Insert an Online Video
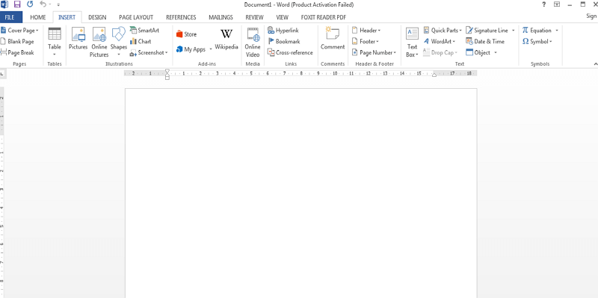 pyautogui.click(x=253, y=42)
